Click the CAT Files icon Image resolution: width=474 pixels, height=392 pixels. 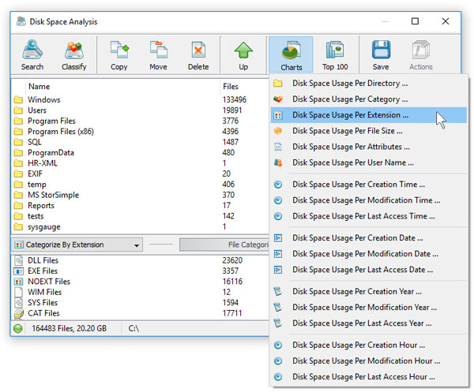[x=18, y=314]
